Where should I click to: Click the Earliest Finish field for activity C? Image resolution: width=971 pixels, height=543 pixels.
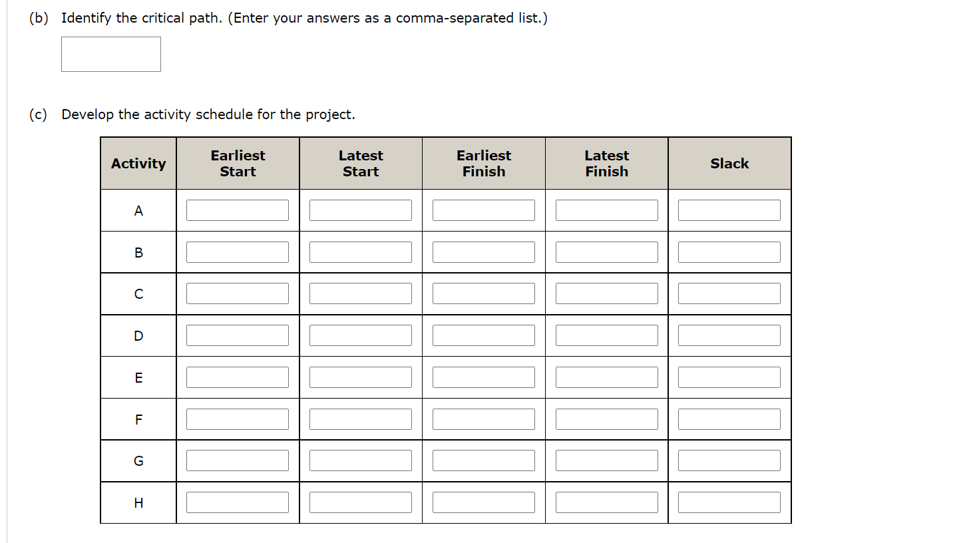[x=484, y=293]
